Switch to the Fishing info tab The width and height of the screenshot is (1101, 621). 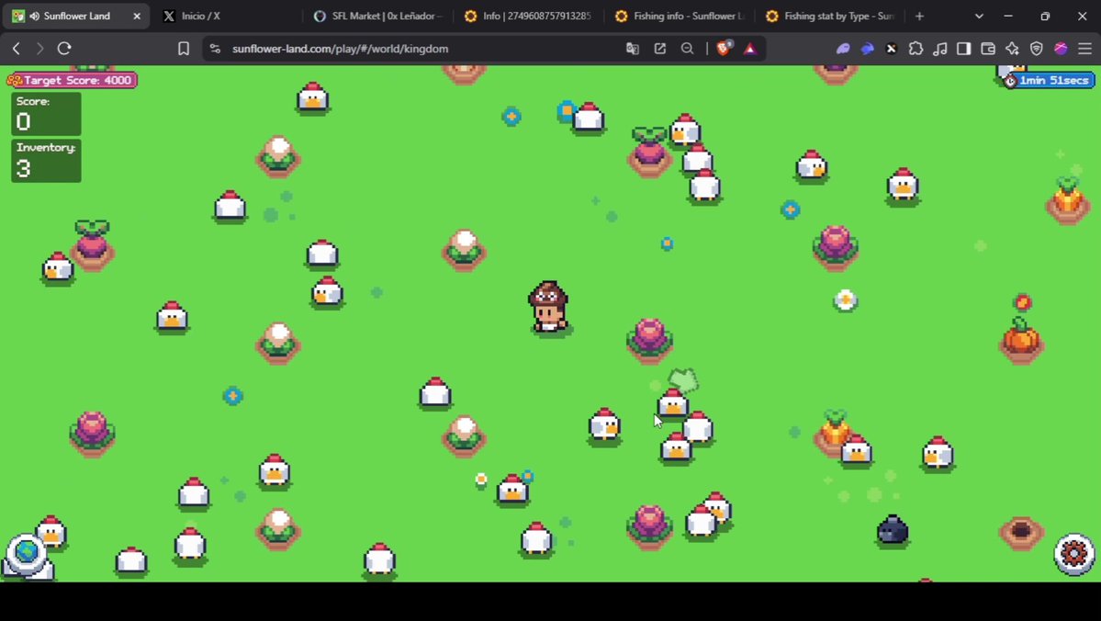(680, 16)
